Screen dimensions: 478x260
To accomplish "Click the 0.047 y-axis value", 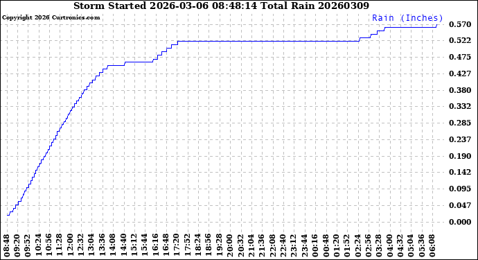I will click(x=460, y=205).
